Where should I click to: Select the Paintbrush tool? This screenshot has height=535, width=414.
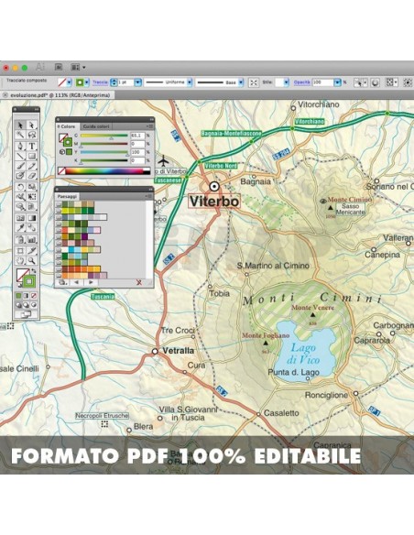click(x=20, y=166)
